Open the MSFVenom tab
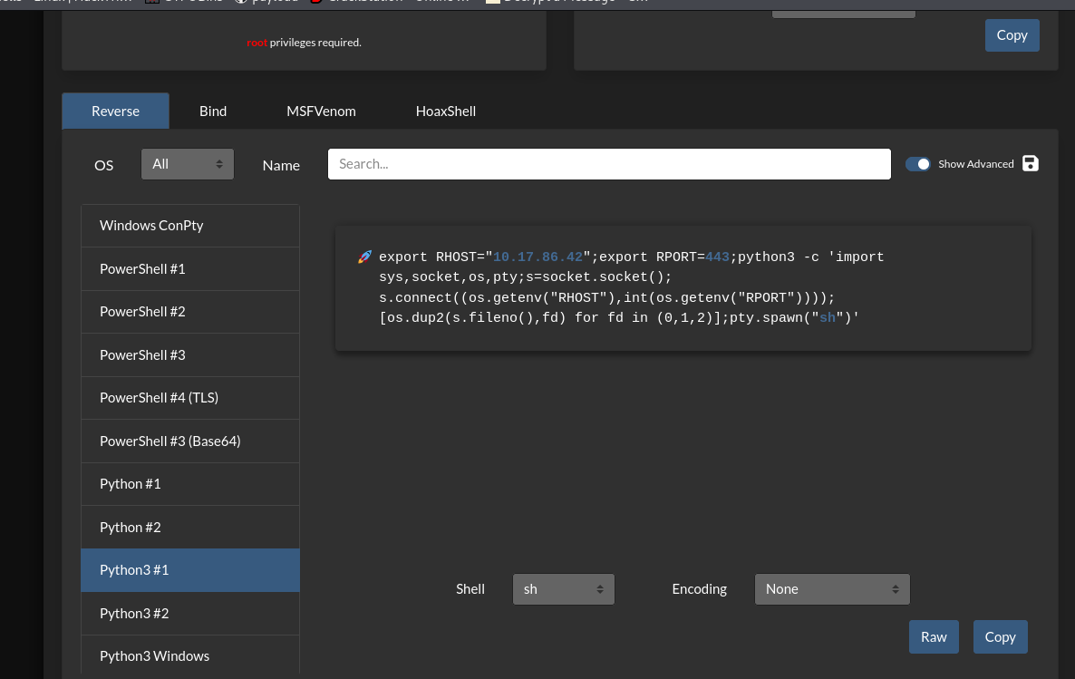 point(321,112)
